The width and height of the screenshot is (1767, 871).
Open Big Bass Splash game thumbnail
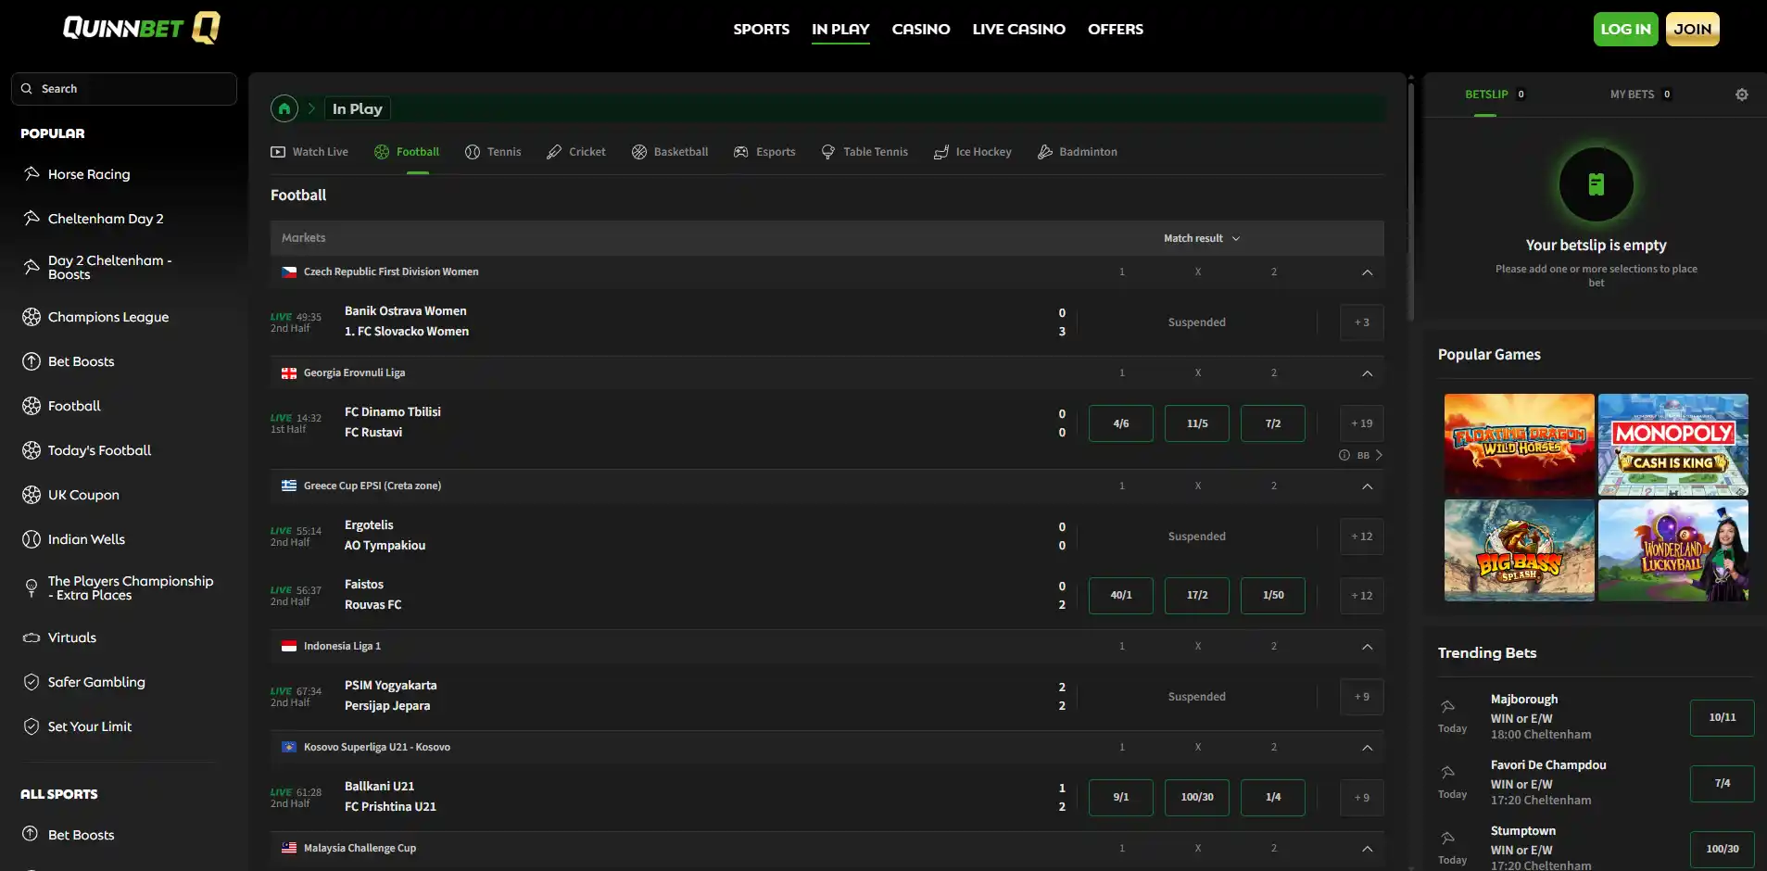pyautogui.click(x=1520, y=550)
